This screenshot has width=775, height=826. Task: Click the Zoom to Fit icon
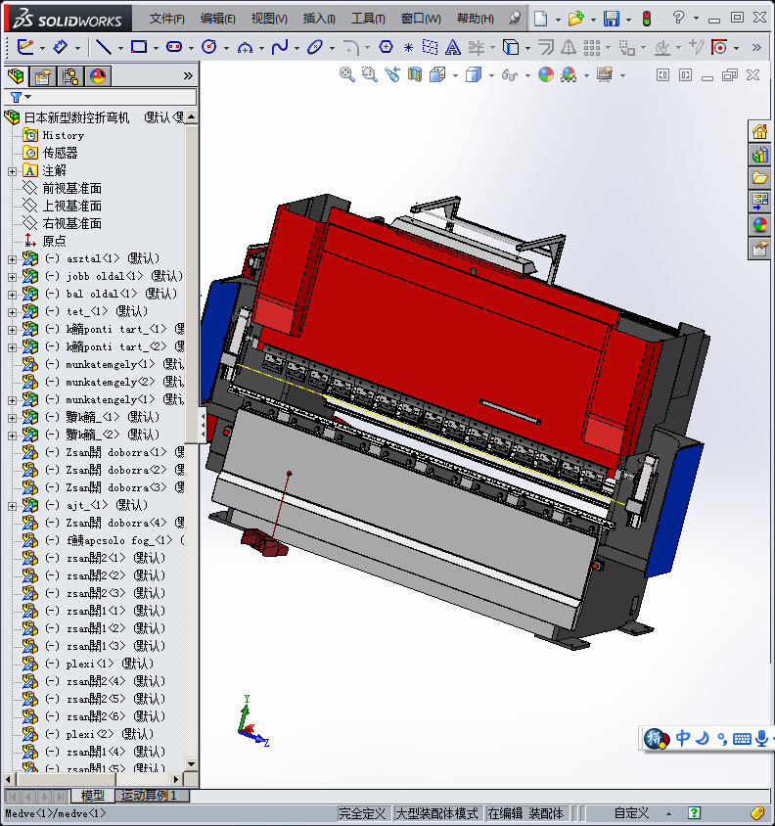(x=346, y=74)
